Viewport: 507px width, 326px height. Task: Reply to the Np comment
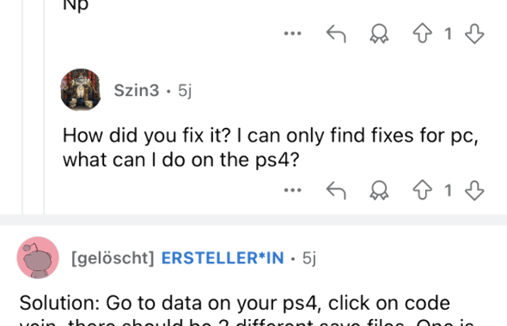[336, 33]
